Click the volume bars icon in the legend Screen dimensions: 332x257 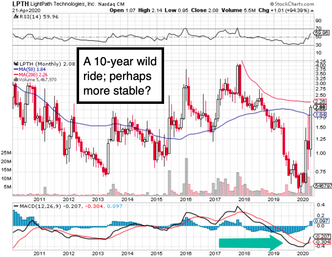tap(16, 79)
